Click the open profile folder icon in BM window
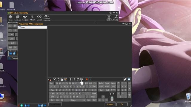Screen dimensions: 191x107 (x=11, y=53)
